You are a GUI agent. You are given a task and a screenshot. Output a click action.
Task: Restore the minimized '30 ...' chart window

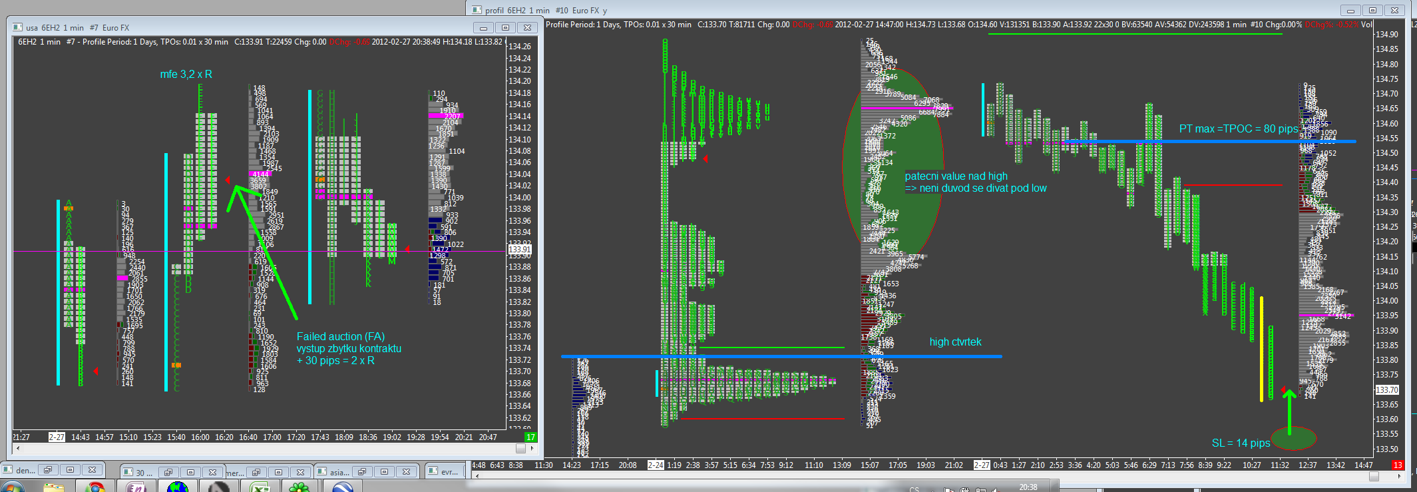[x=168, y=472]
